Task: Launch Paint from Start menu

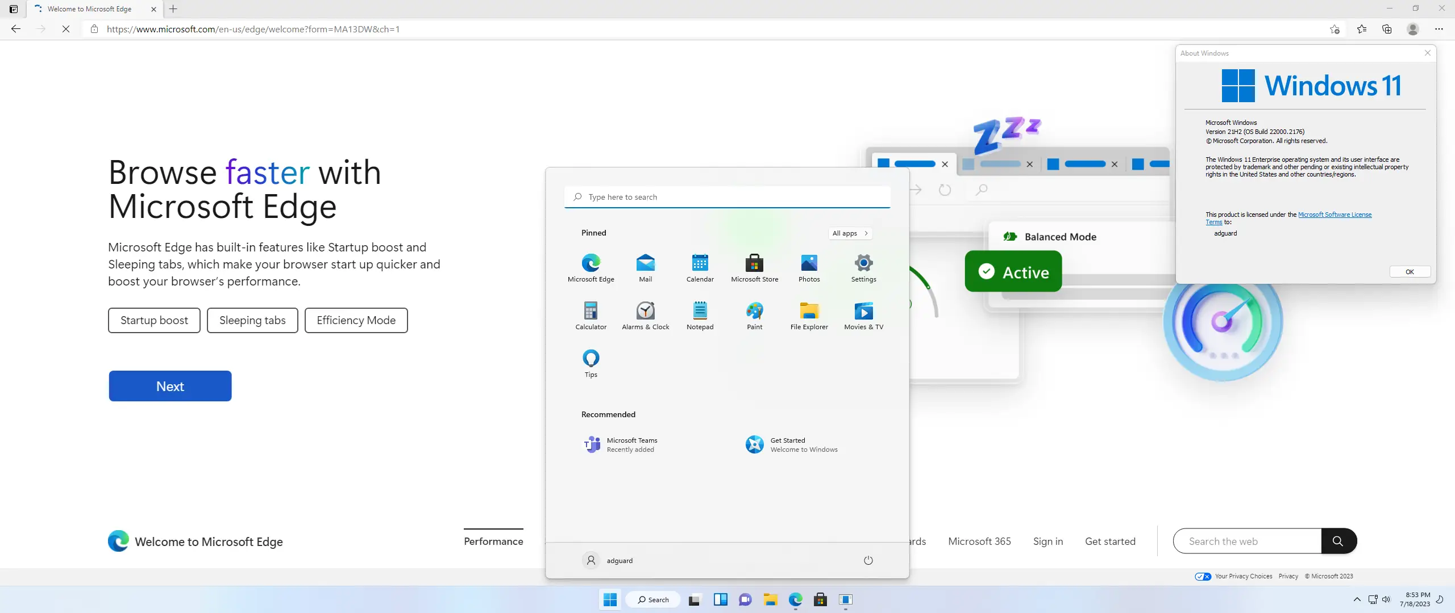Action: tap(754, 315)
